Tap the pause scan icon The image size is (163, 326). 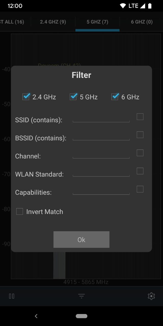click(12, 296)
